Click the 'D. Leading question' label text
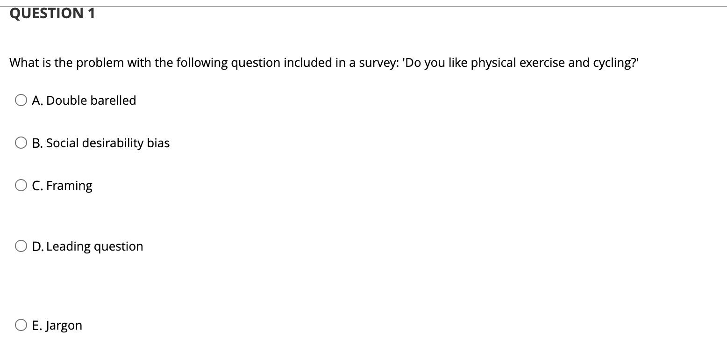 click(88, 246)
